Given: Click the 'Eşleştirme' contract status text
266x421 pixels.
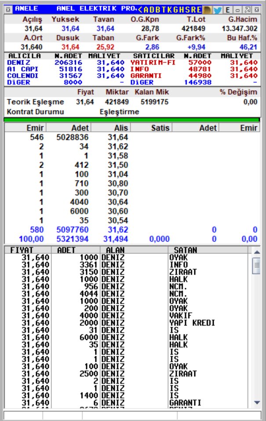Looking at the screenshot, I should click(x=119, y=112).
